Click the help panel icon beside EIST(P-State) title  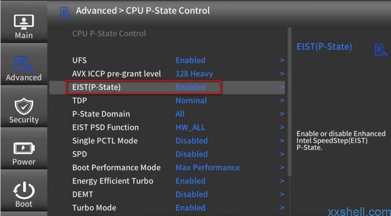click(381, 50)
